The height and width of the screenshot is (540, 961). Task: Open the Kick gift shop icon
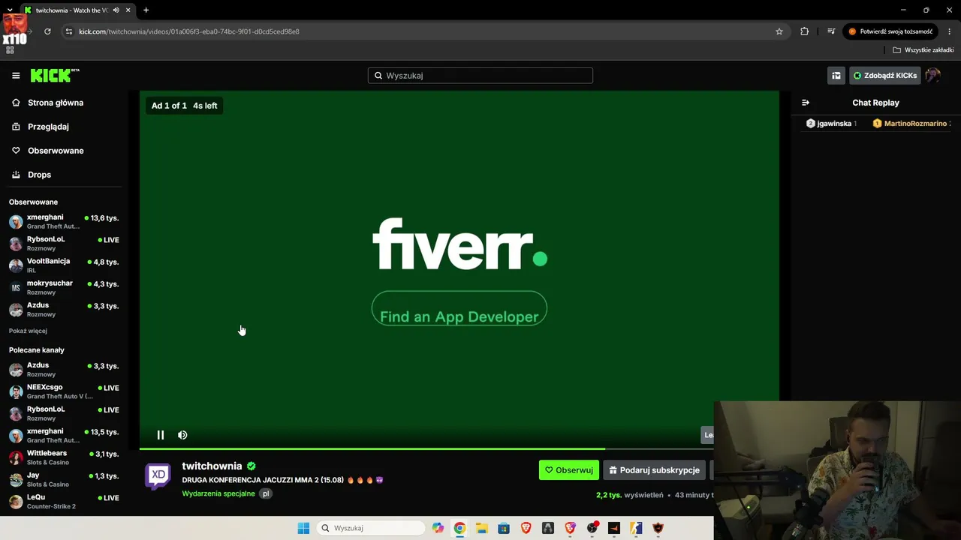836,76
